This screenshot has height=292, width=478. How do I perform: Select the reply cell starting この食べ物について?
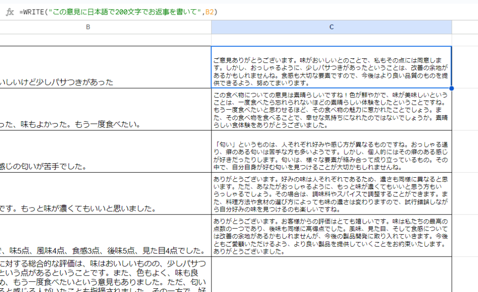click(331, 110)
